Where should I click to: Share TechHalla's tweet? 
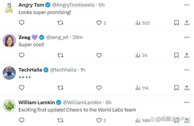(187, 88)
